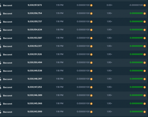Click 1.95× multiplier in row 9,030,145,066
Image resolution: width=148 pixels, height=117 pixels.
110,103
